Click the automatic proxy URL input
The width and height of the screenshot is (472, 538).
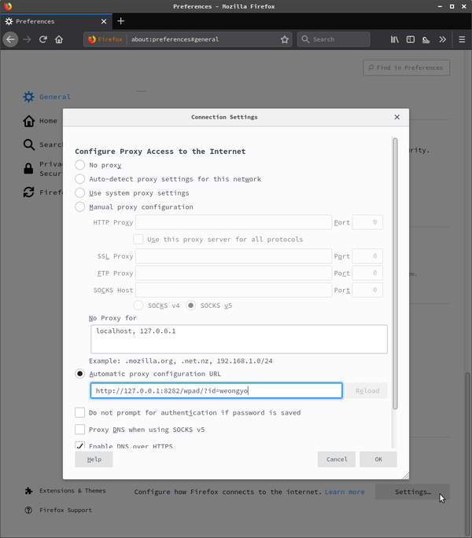pyautogui.click(x=216, y=390)
